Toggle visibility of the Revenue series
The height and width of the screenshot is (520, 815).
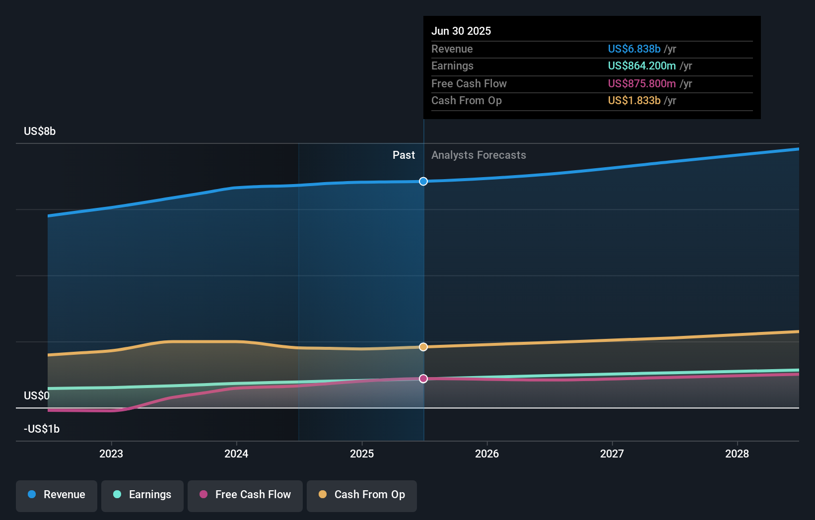coord(56,495)
